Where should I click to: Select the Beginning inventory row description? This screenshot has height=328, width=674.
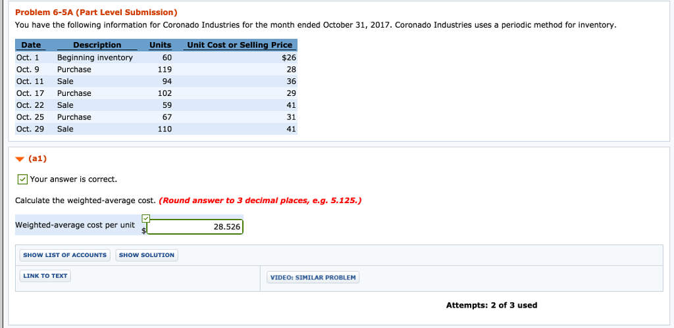(95, 58)
